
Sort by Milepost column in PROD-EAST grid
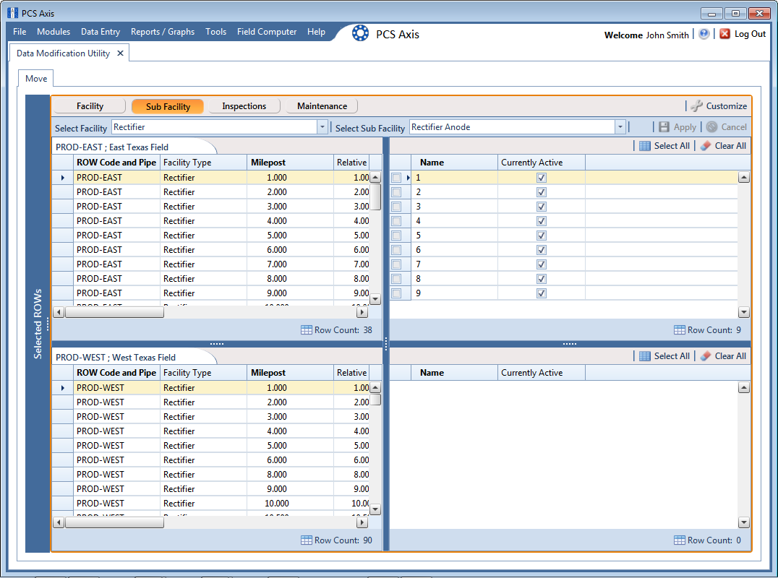pos(290,162)
